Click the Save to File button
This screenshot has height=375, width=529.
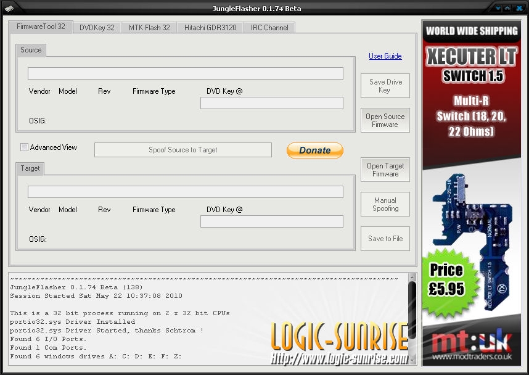pyautogui.click(x=385, y=239)
